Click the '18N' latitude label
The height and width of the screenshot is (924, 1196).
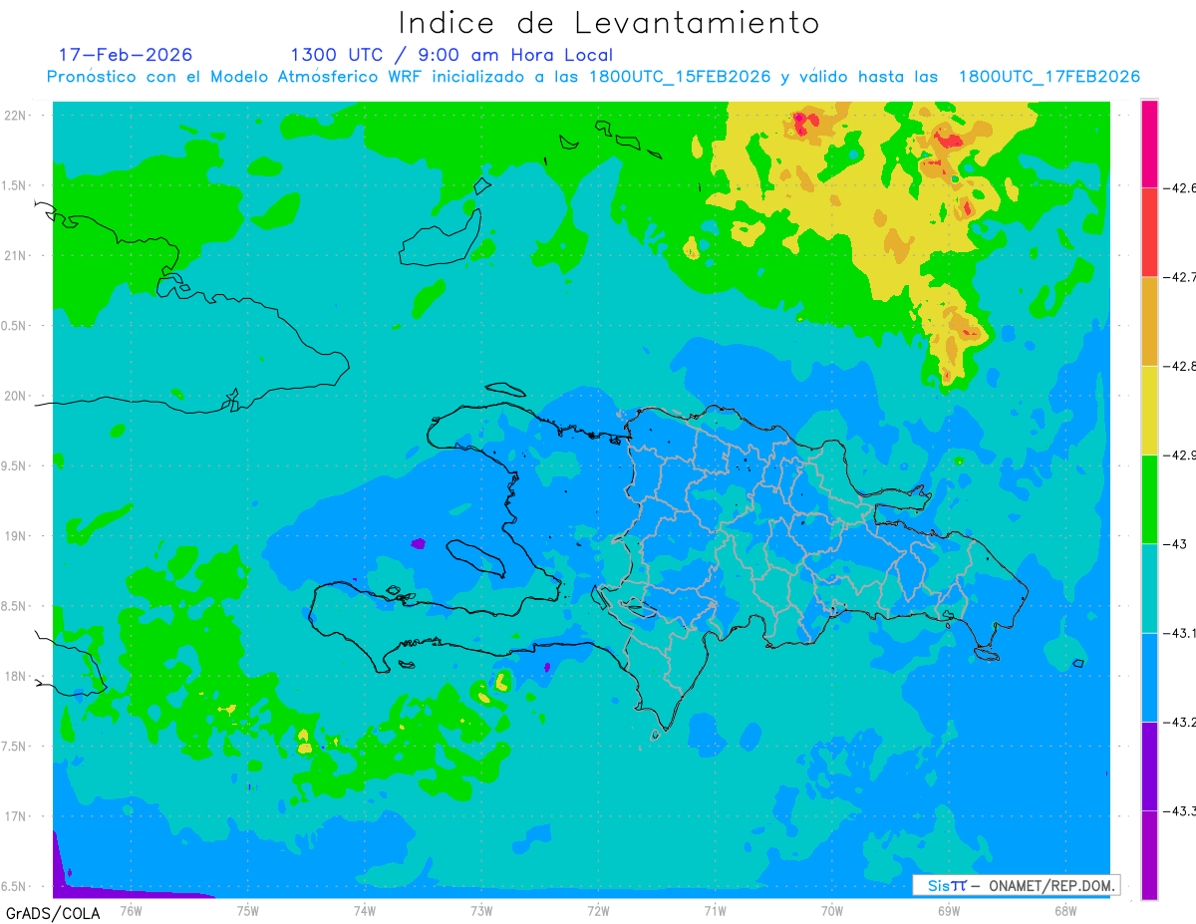[x=17, y=677]
